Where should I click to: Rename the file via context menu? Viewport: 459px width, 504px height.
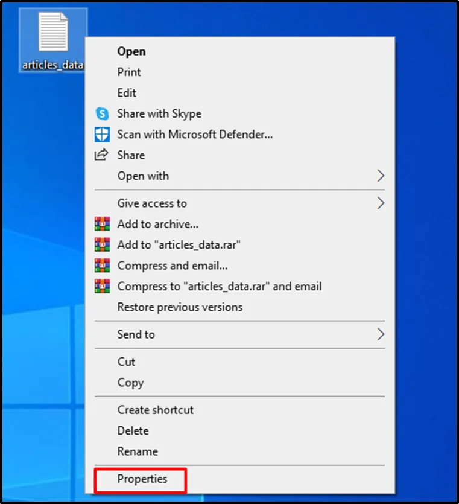click(x=138, y=451)
